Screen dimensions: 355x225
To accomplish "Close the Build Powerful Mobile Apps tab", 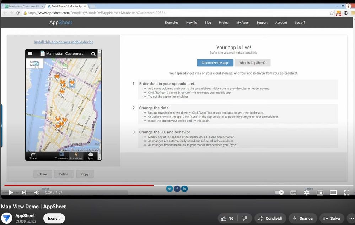I will coord(85,6).
